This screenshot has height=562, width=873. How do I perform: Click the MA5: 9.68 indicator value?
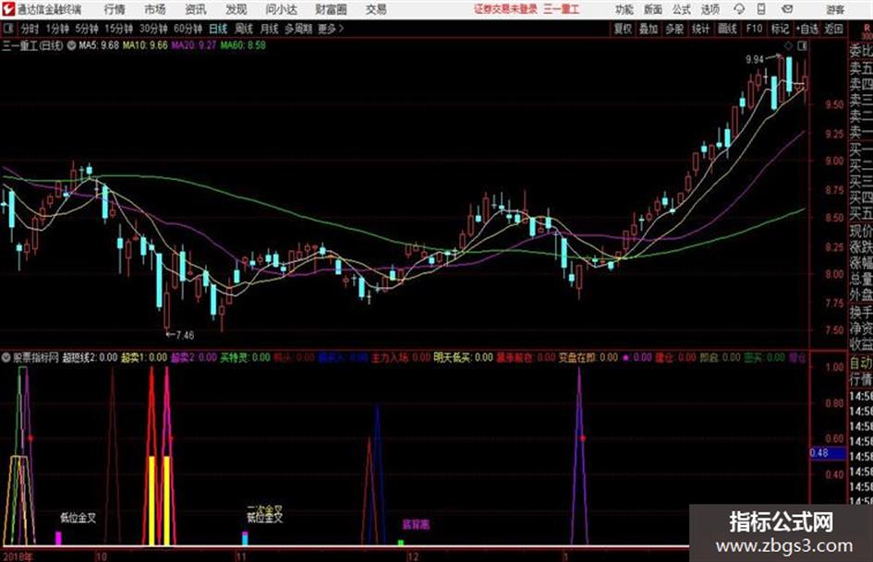click(x=99, y=45)
